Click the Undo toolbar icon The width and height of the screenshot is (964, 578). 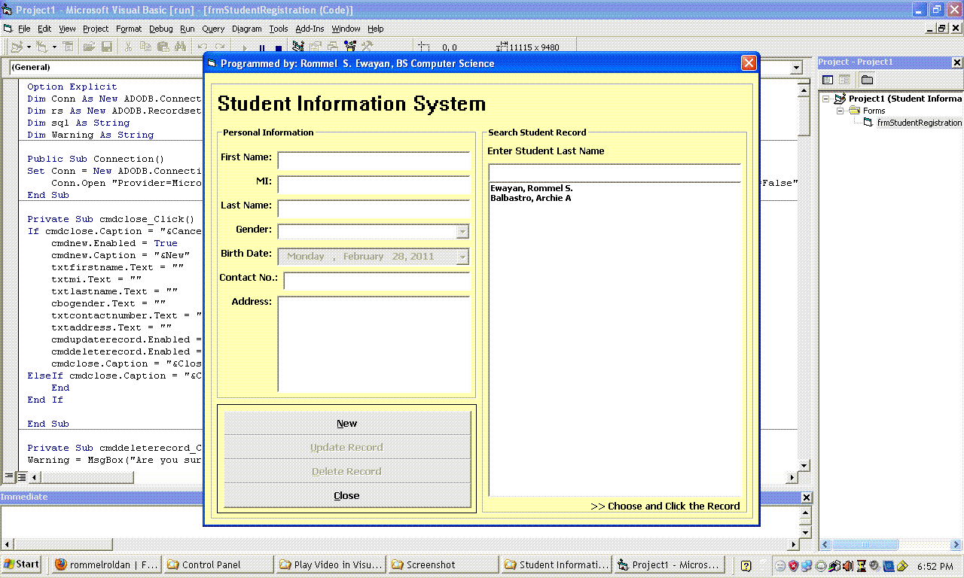point(202,47)
